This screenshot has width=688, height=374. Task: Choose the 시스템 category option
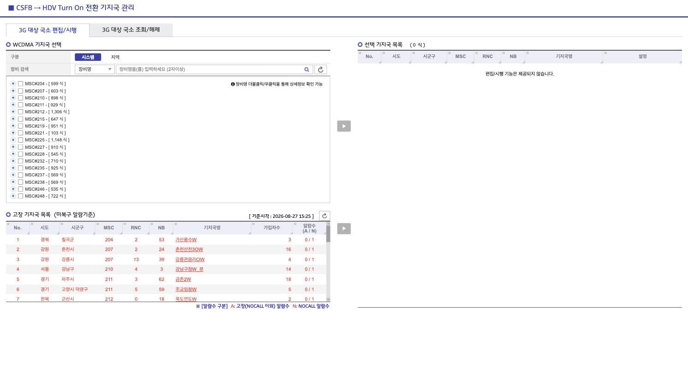88,57
